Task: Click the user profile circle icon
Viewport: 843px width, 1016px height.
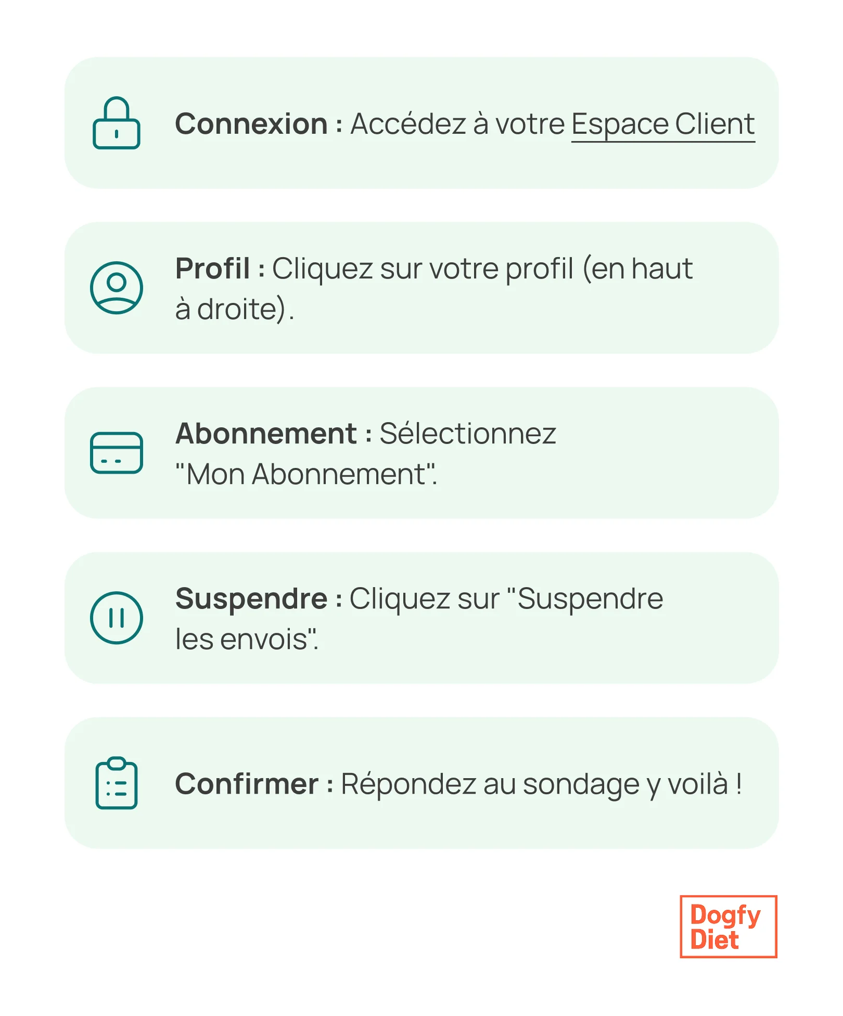Action: tap(116, 287)
